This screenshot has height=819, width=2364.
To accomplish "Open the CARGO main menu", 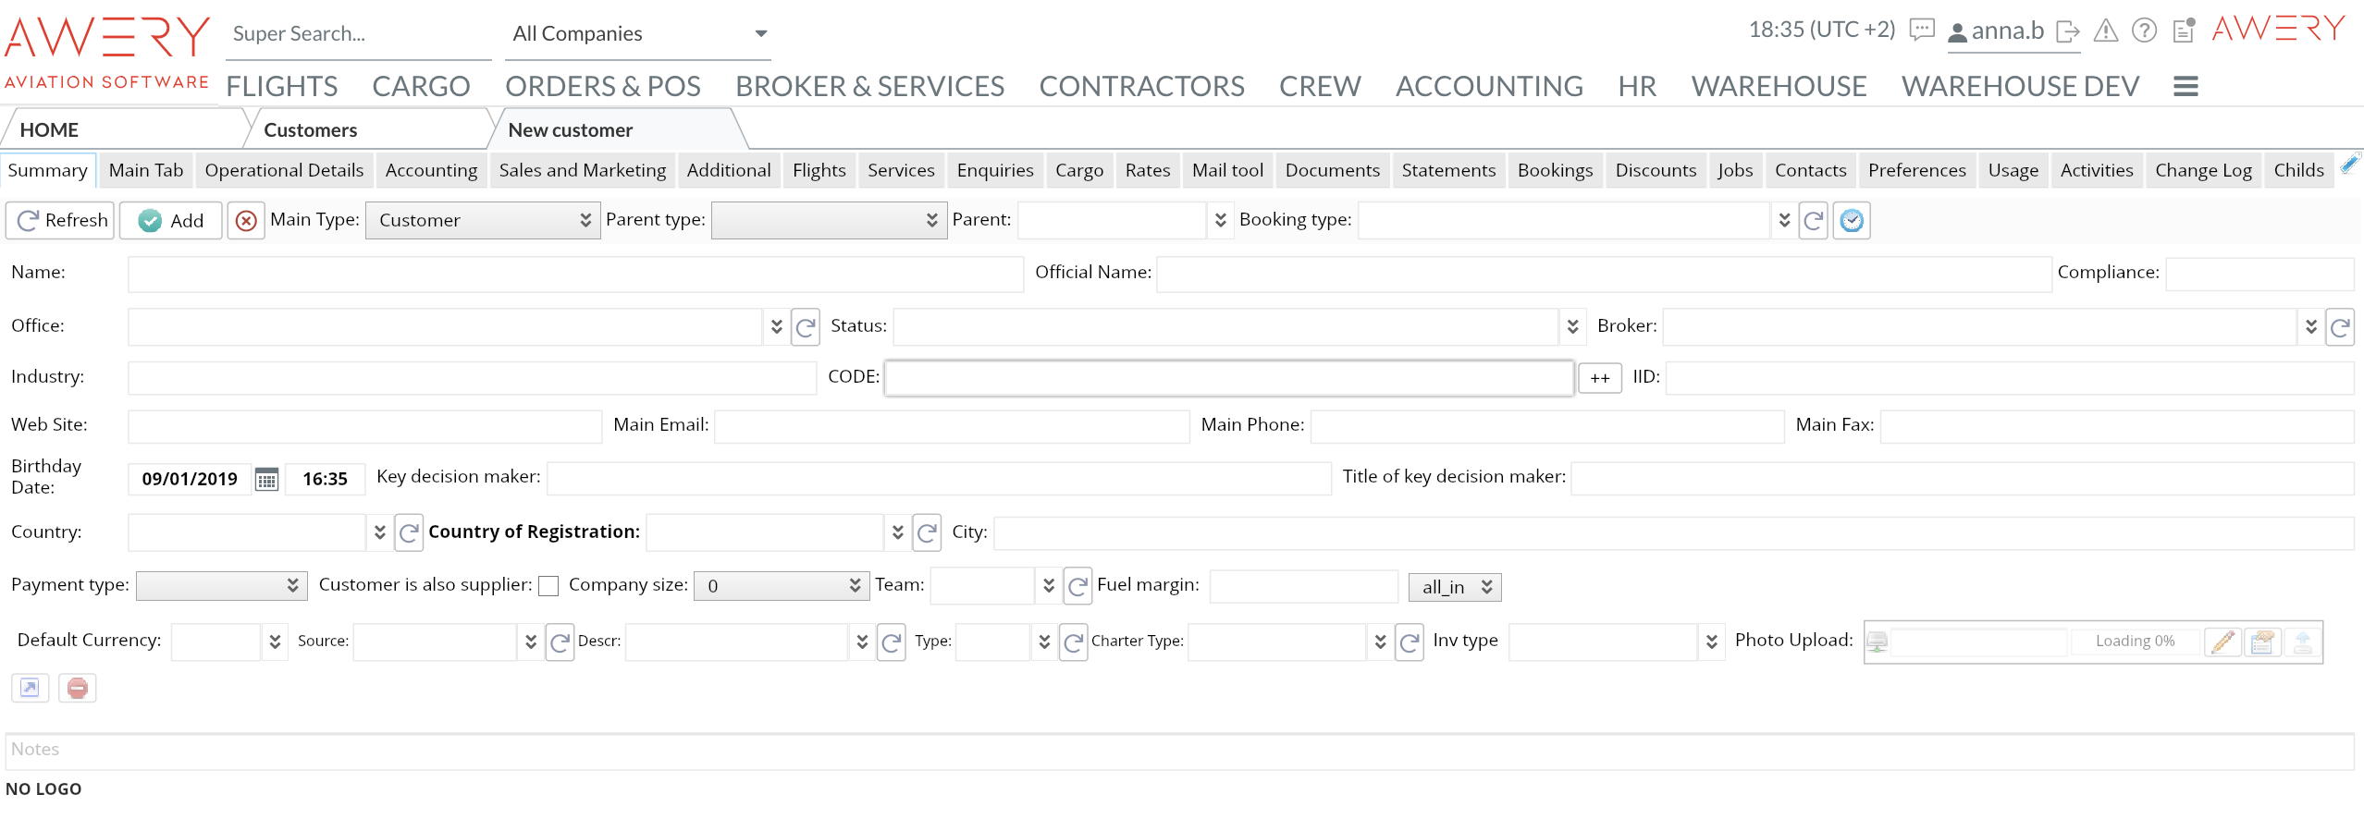I will click(x=421, y=86).
